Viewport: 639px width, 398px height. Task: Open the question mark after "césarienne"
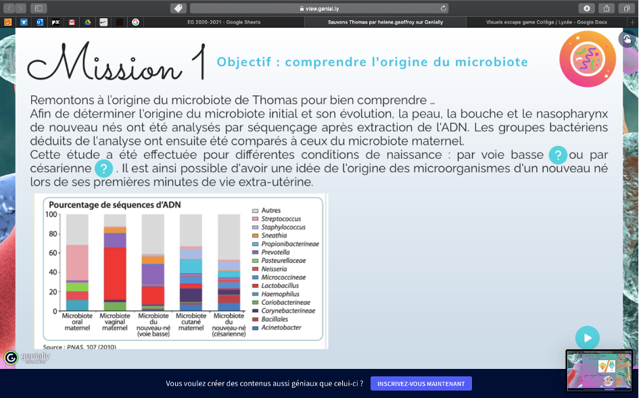[x=103, y=168]
